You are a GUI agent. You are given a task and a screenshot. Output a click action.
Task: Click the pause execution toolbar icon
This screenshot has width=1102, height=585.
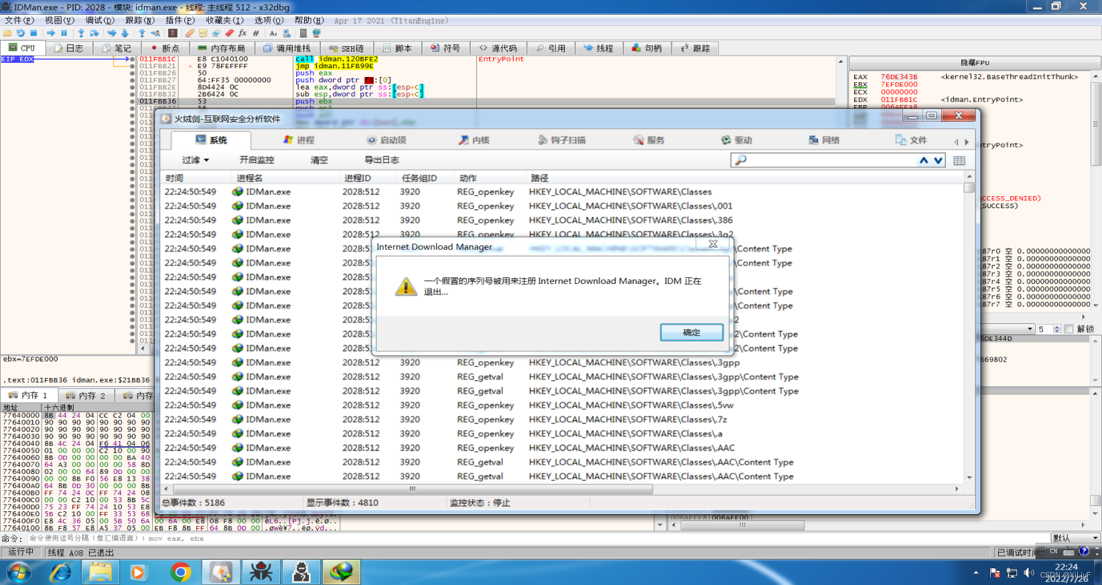[x=64, y=33]
